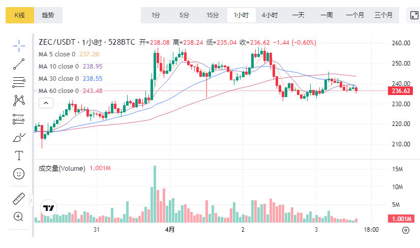Set interval to 4小时
This screenshot has height=248, width=420.
point(269,15)
